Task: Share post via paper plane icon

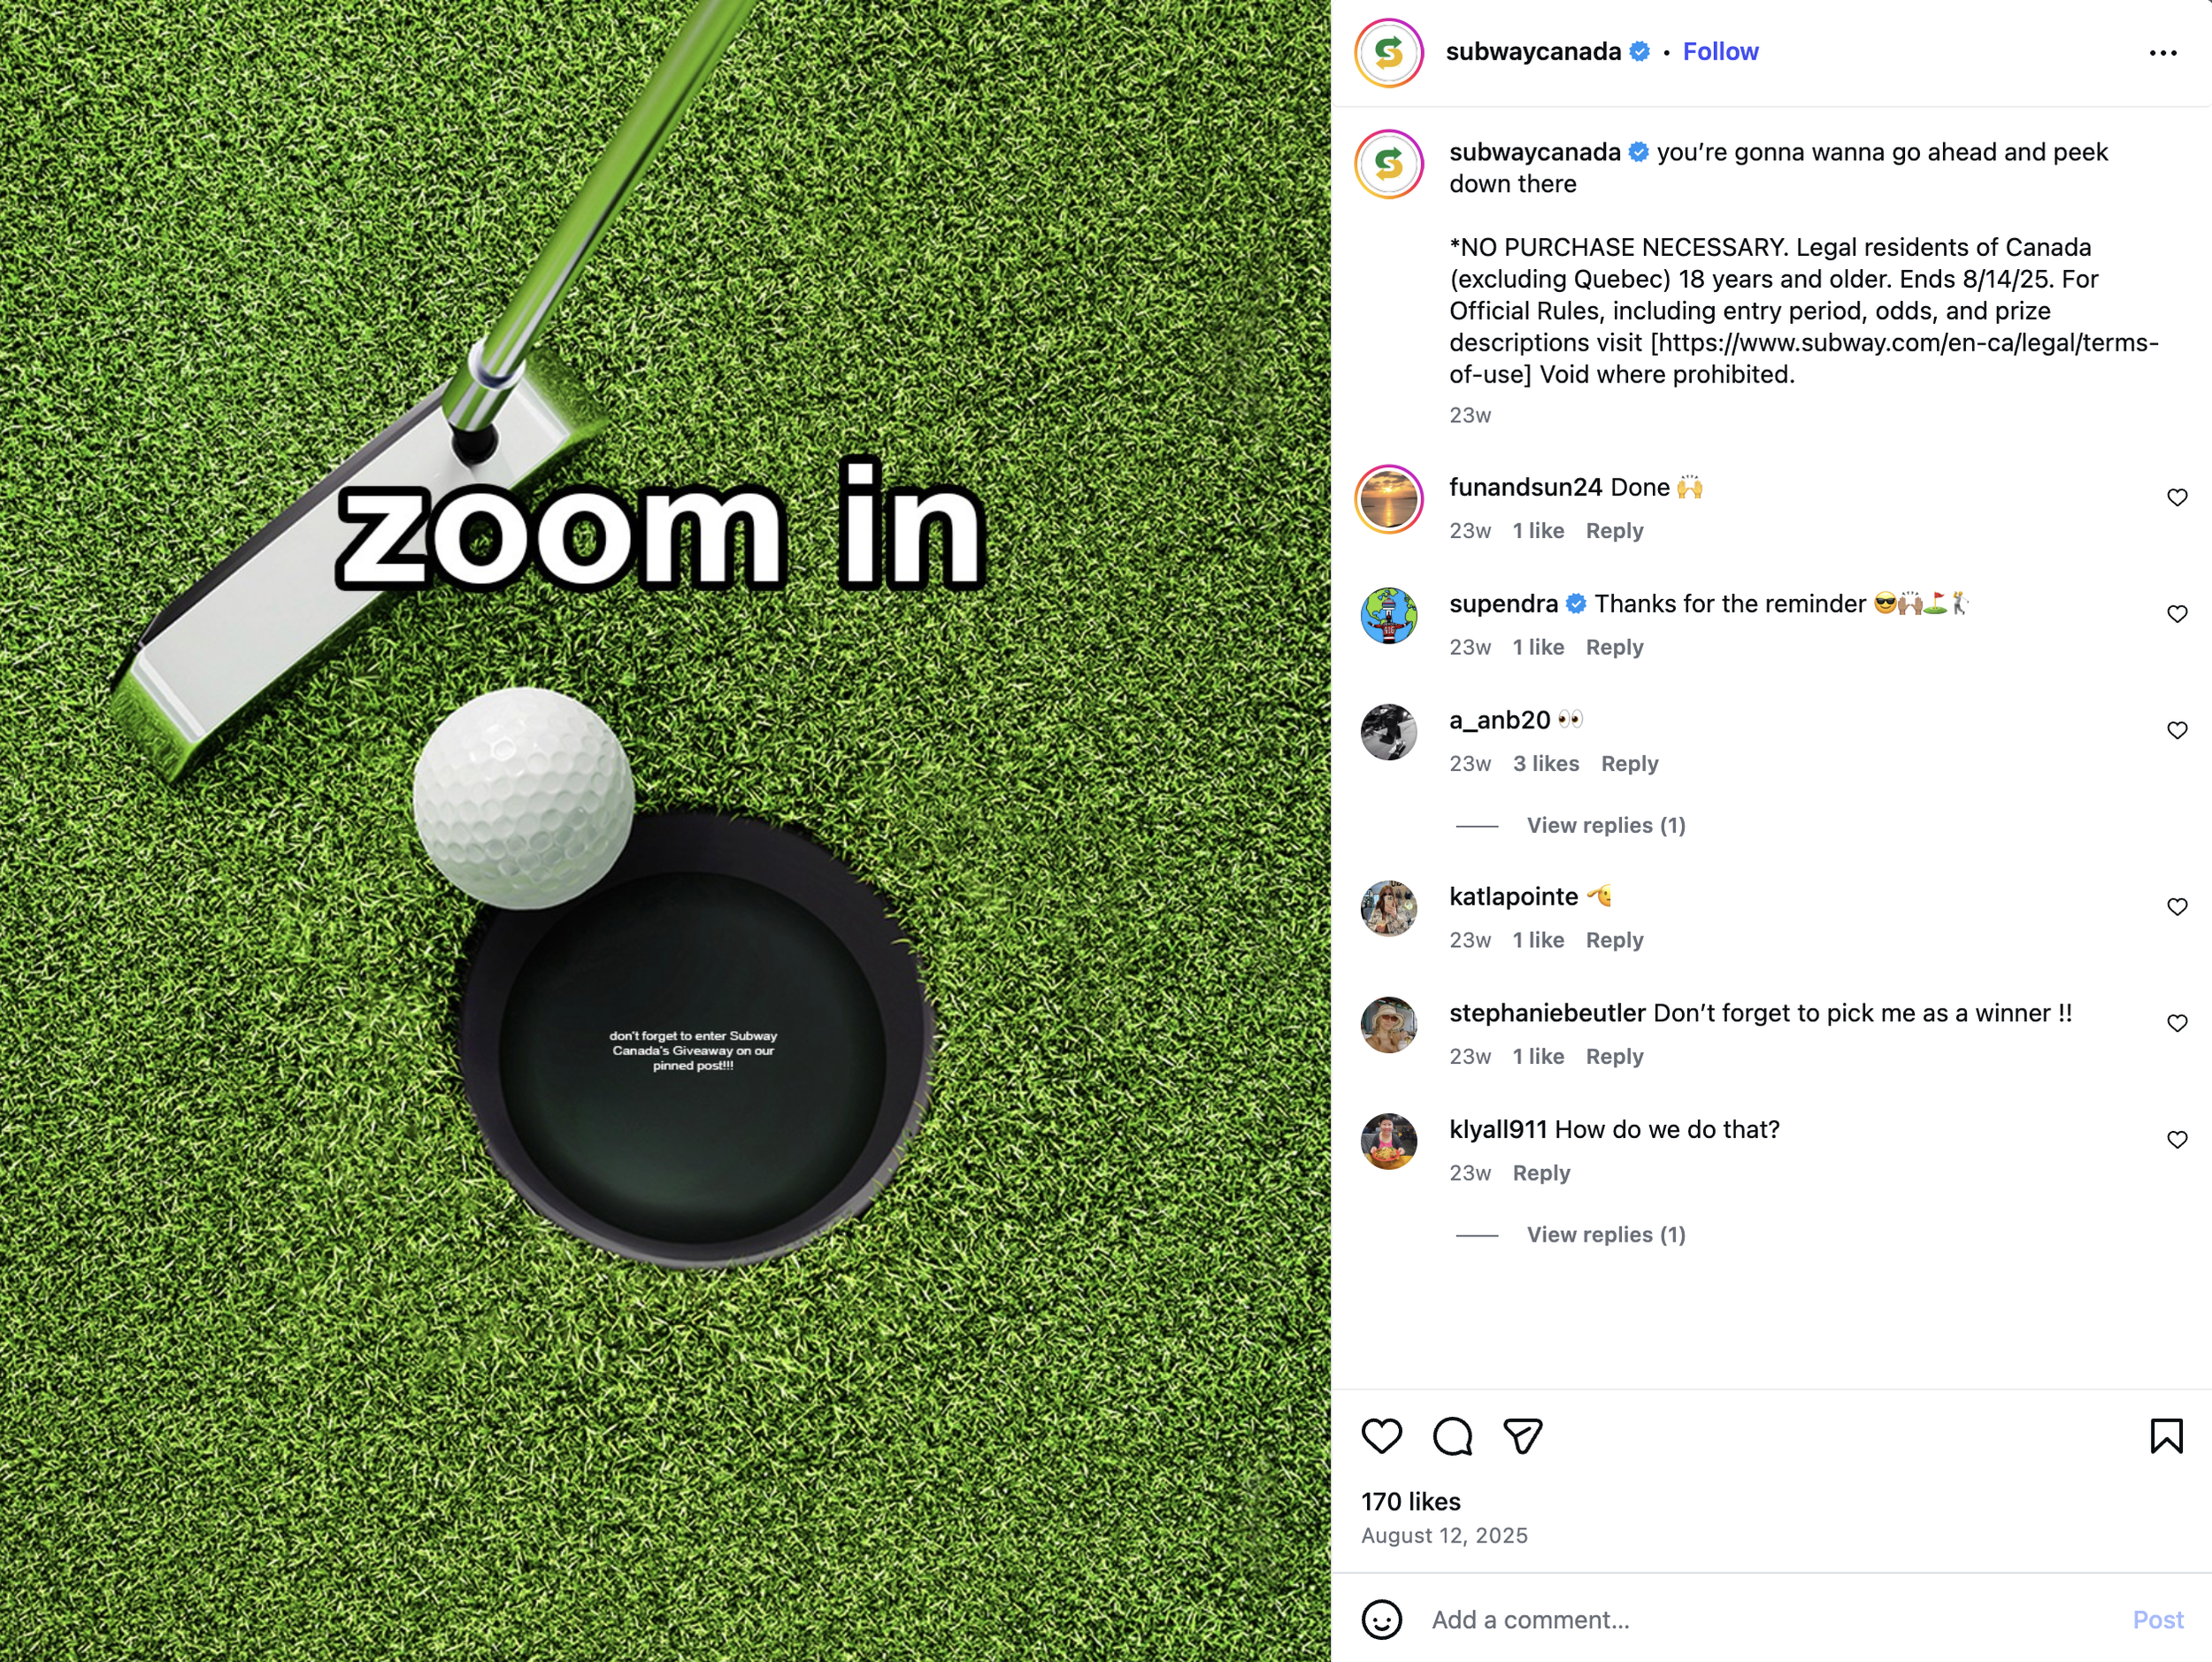Action: point(1523,1436)
